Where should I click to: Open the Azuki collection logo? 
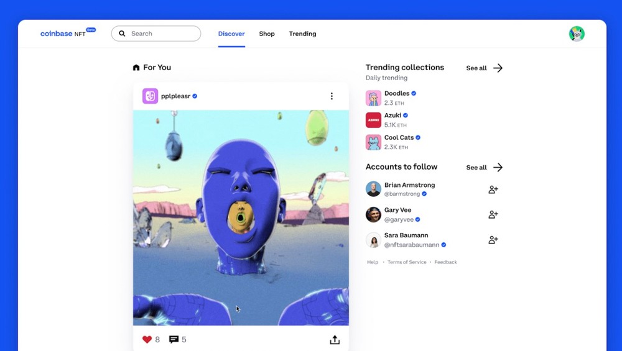pyautogui.click(x=373, y=120)
